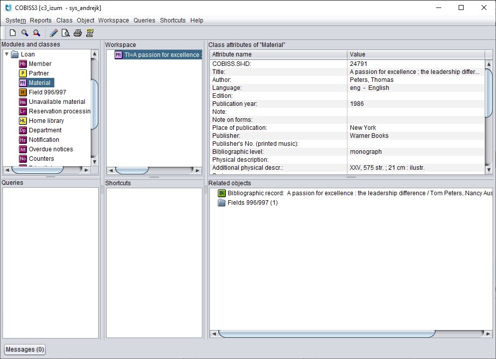Click the Unavailable material class icon
The height and width of the screenshot is (359, 496).
(x=23, y=102)
